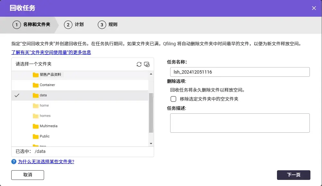Click the tmp folder icon
Screen dimensions: 322x186
click(36, 145)
